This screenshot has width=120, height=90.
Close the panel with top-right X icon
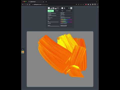98,7
